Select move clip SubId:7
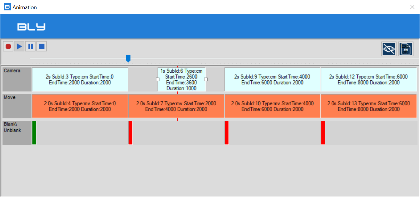Viewport: 420px width, 197px height. pos(176,106)
